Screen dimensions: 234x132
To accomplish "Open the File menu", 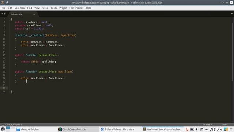I will pos(4,8).
